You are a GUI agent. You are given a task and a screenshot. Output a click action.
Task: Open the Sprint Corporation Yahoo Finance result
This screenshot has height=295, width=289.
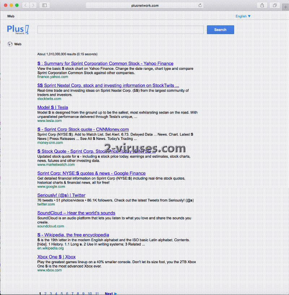[105, 63]
